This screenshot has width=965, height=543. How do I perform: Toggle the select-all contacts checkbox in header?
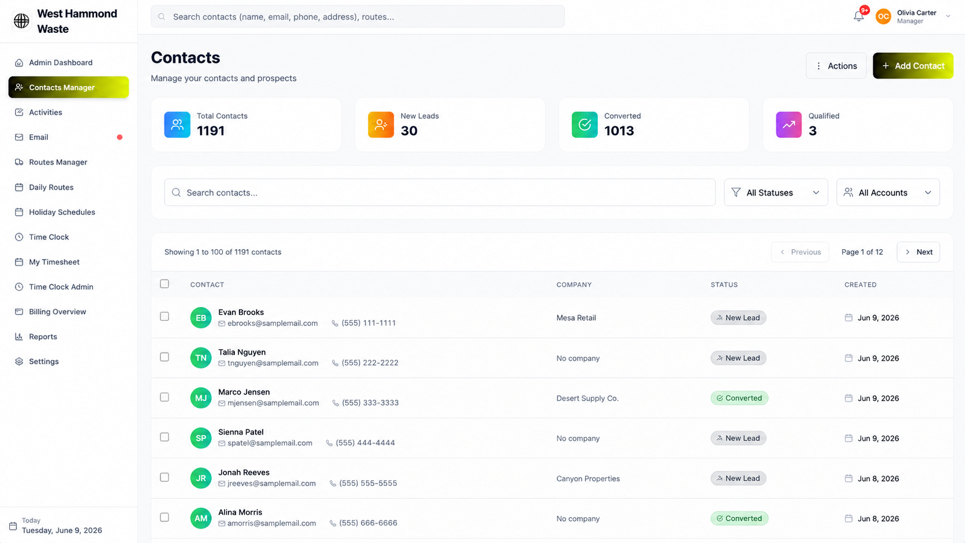(x=164, y=284)
